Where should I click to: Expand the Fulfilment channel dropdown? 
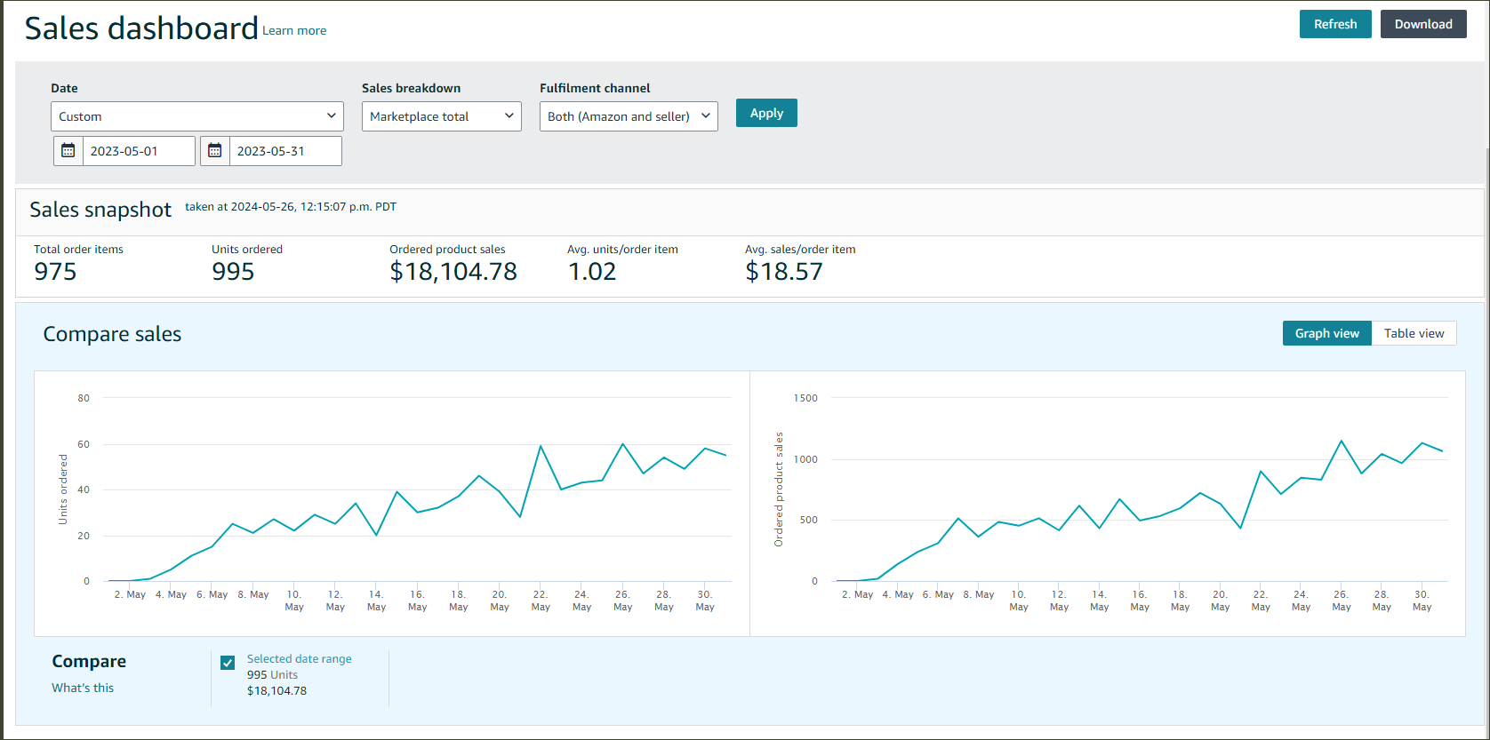628,116
